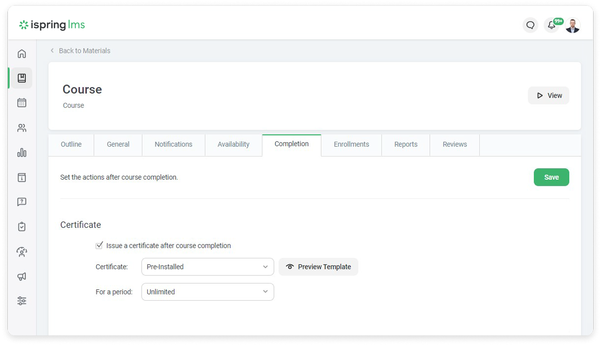This screenshot has height=345, width=601.
Task: Uncheck Issue a certificate after course completion
Action: point(99,245)
